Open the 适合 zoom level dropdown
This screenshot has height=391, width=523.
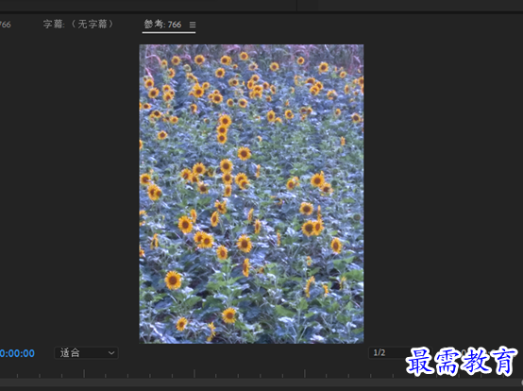(x=87, y=352)
